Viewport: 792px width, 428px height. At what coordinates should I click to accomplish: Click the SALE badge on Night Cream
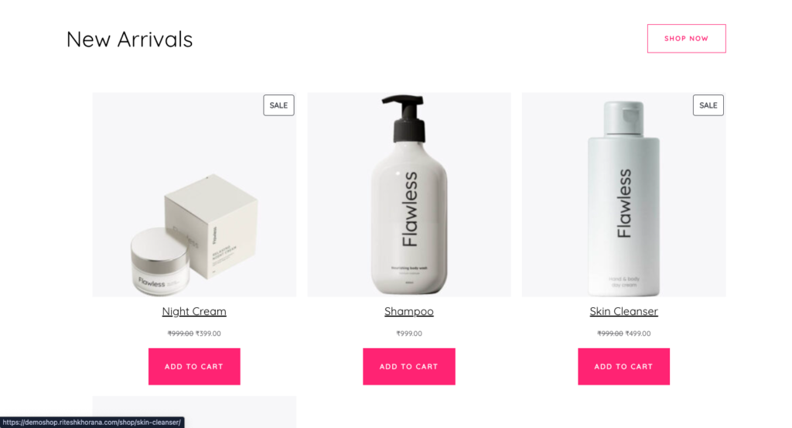278,105
